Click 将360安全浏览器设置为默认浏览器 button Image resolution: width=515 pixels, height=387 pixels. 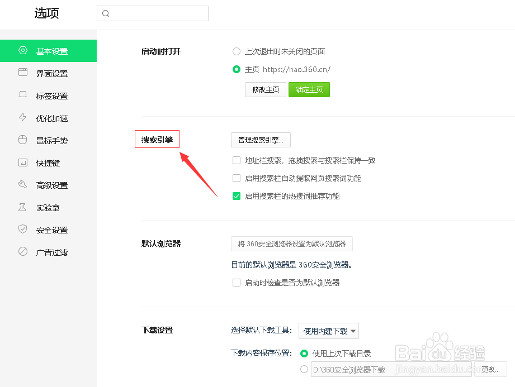click(x=292, y=243)
